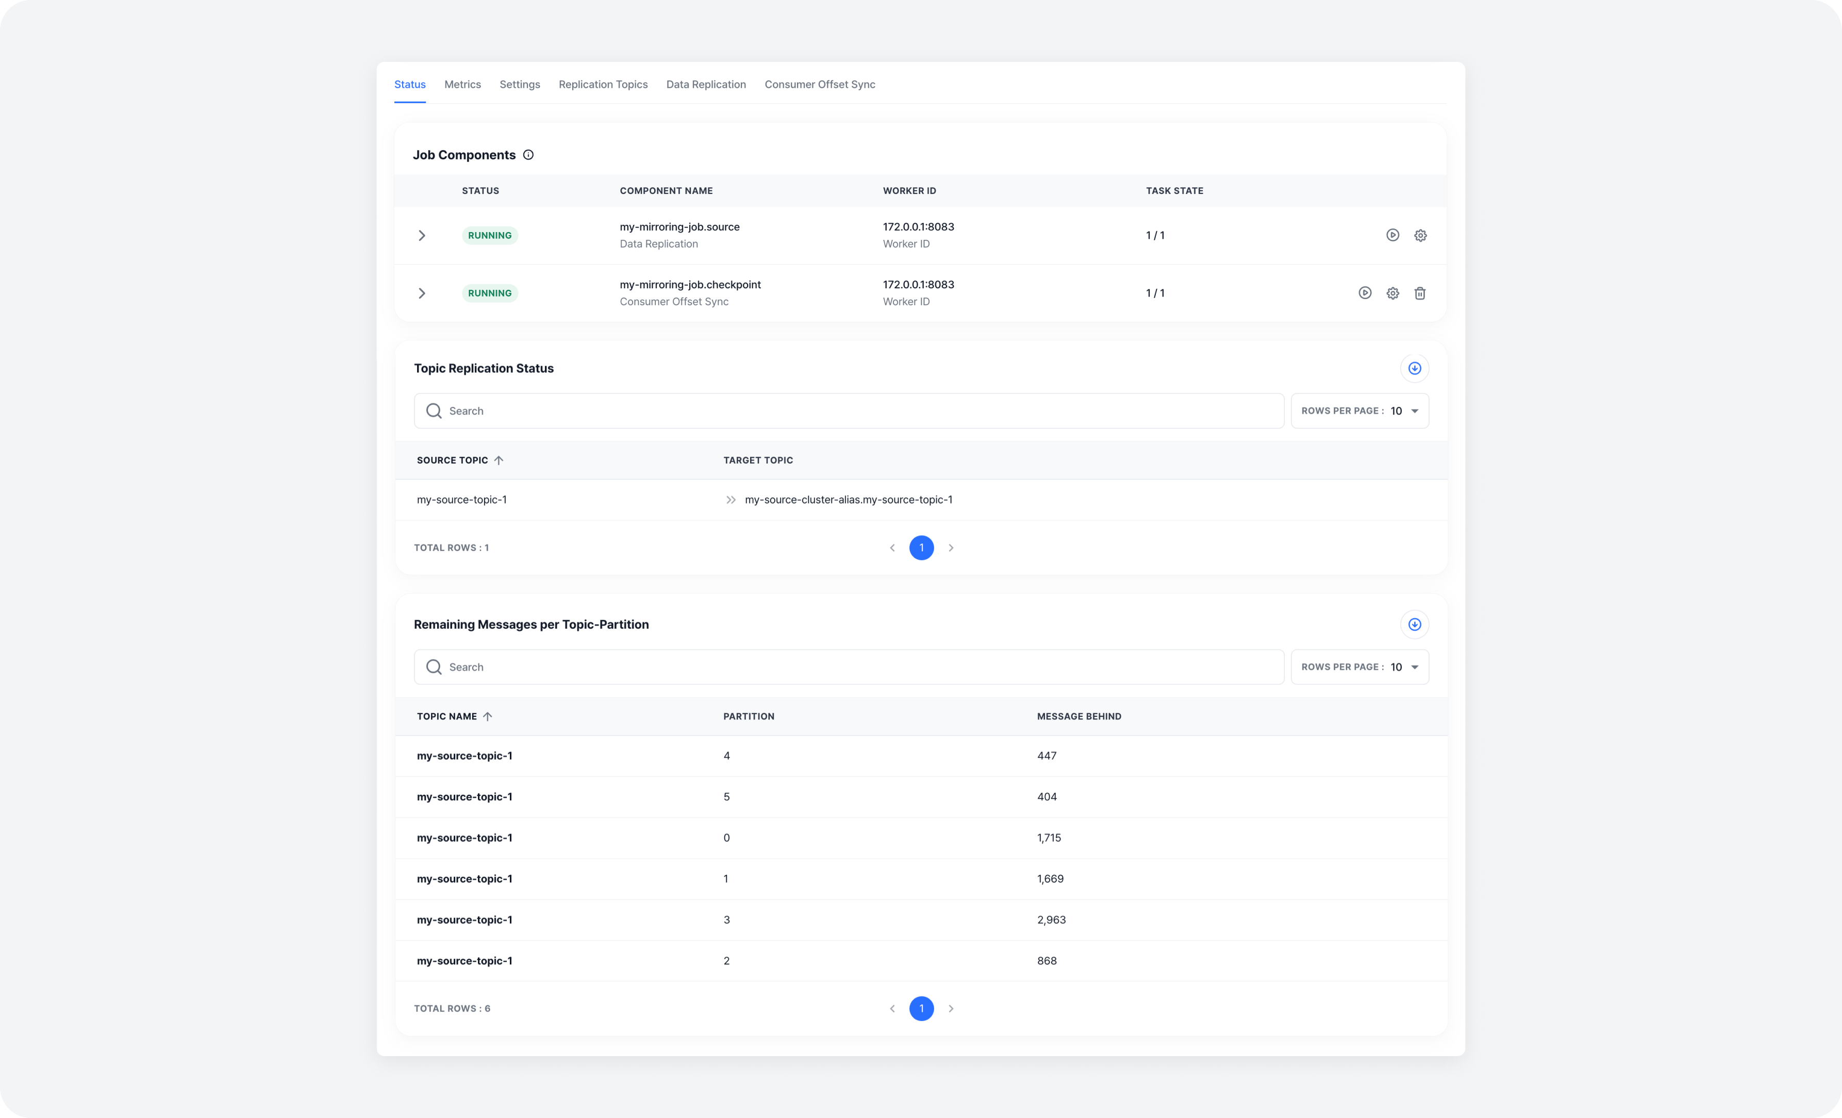Click the Worker ID column header

point(909,191)
